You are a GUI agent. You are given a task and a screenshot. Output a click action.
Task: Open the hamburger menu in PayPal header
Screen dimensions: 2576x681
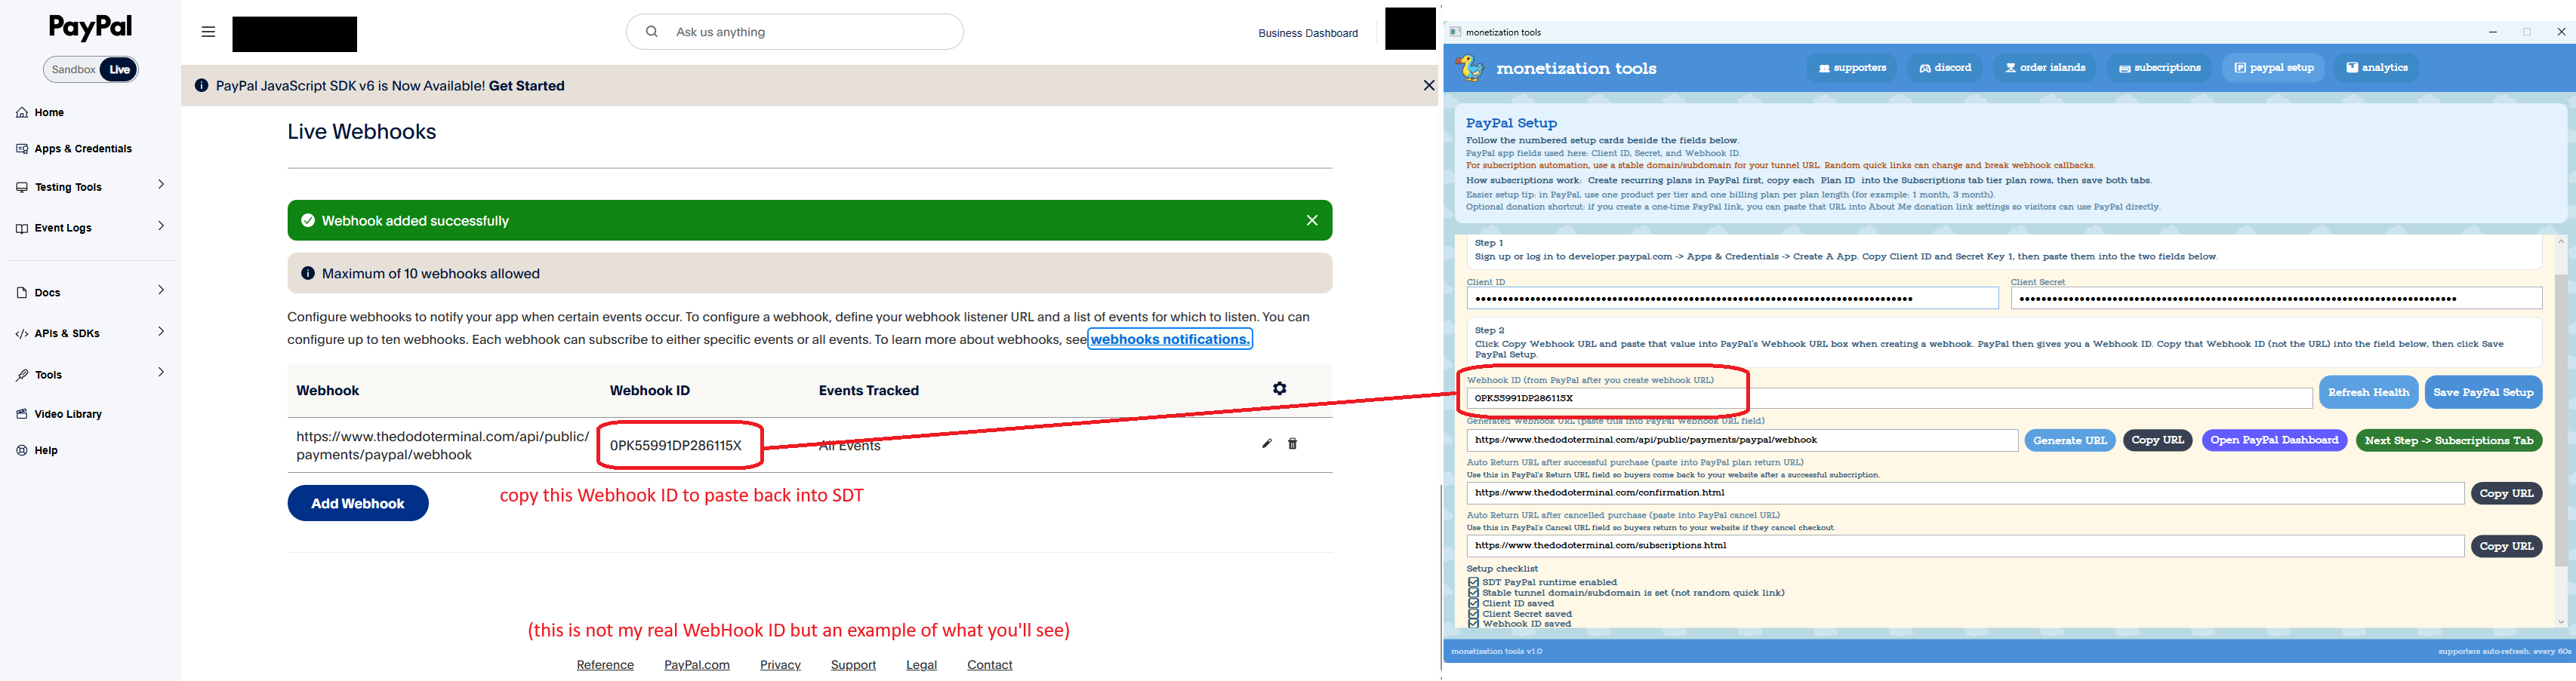pyautogui.click(x=208, y=32)
